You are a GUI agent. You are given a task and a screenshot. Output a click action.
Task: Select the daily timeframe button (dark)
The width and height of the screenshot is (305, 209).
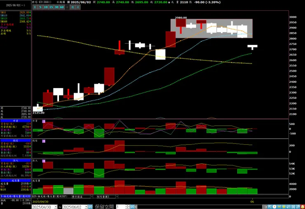[67, 7]
